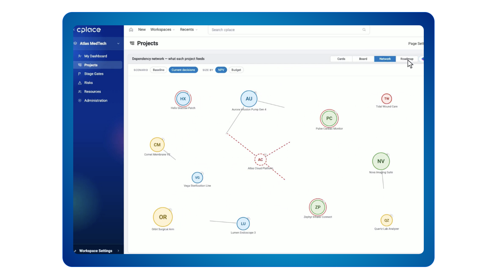
Task: Click the Risks warning triangle icon
Action: coord(80,83)
